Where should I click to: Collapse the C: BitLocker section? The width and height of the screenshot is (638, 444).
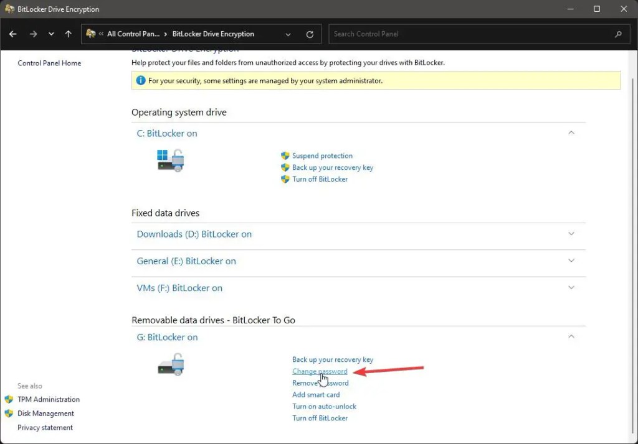(571, 132)
